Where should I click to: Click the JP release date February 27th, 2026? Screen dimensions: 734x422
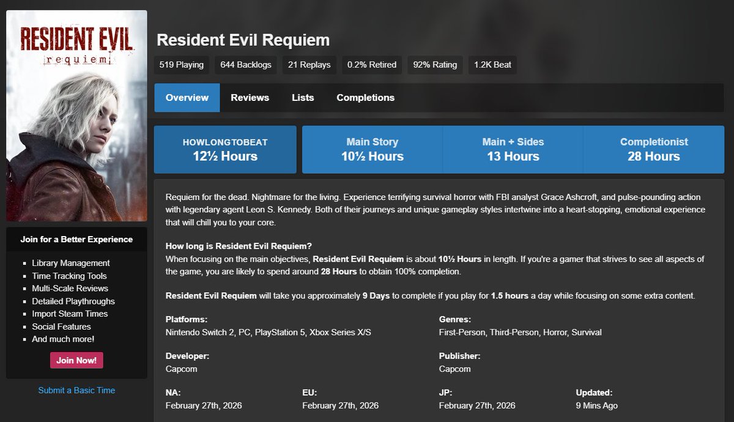tap(477, 405)
